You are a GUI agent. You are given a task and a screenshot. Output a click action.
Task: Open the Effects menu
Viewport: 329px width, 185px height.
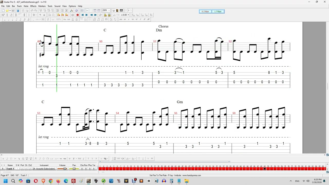(33, 6)
